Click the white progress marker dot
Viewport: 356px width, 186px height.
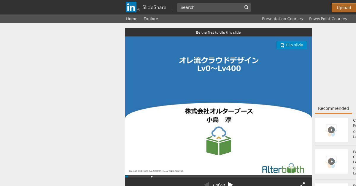[152, 177]
